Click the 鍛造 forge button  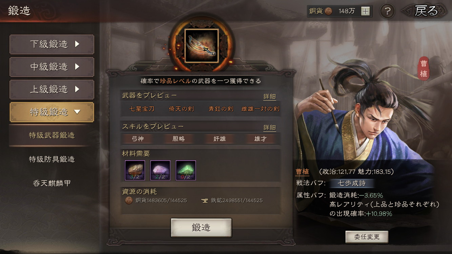(201, 228)
